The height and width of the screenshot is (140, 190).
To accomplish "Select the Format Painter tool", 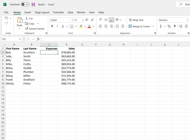I will coord(35,29).
